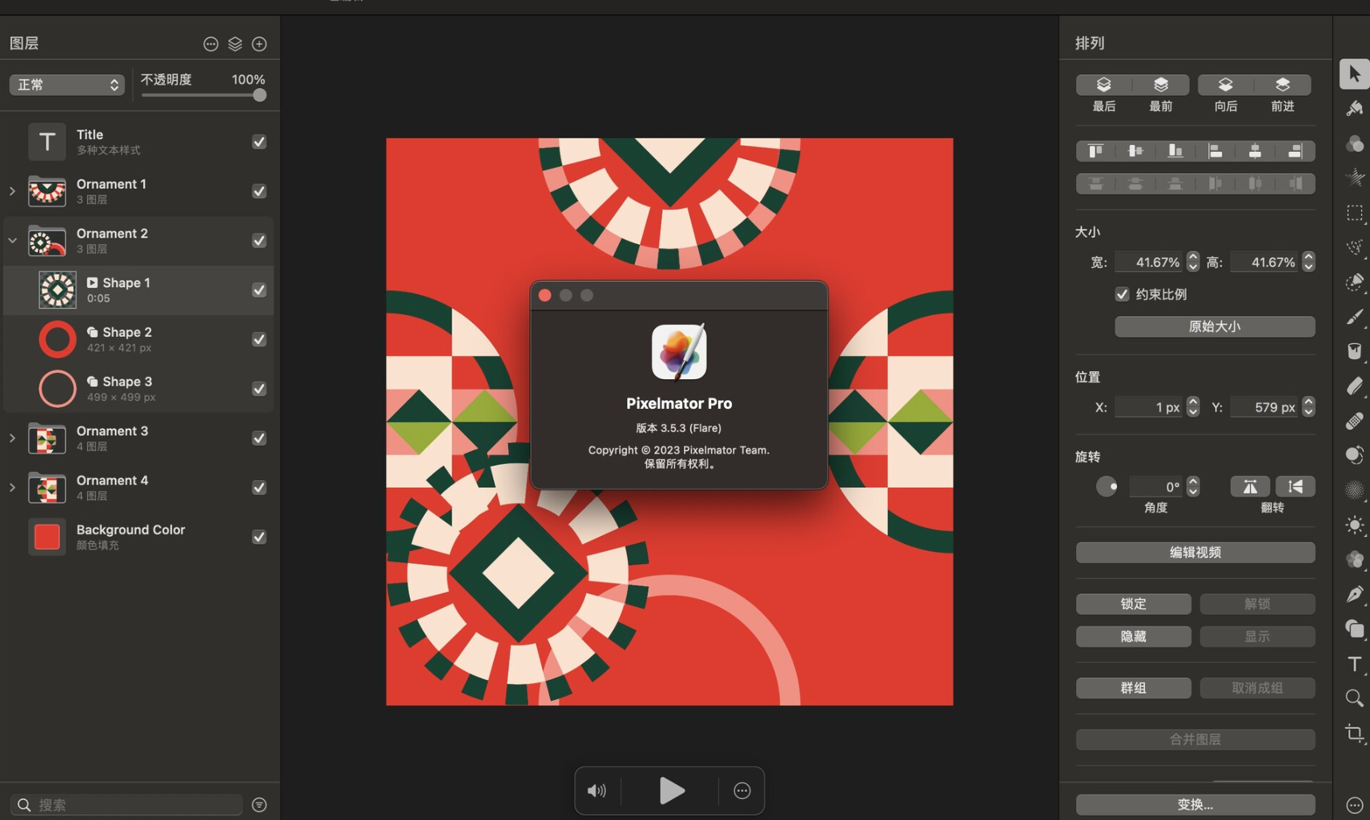
Task: Select the Shape 2 layer
Action: pyautogui.click(x=127, y=339)
